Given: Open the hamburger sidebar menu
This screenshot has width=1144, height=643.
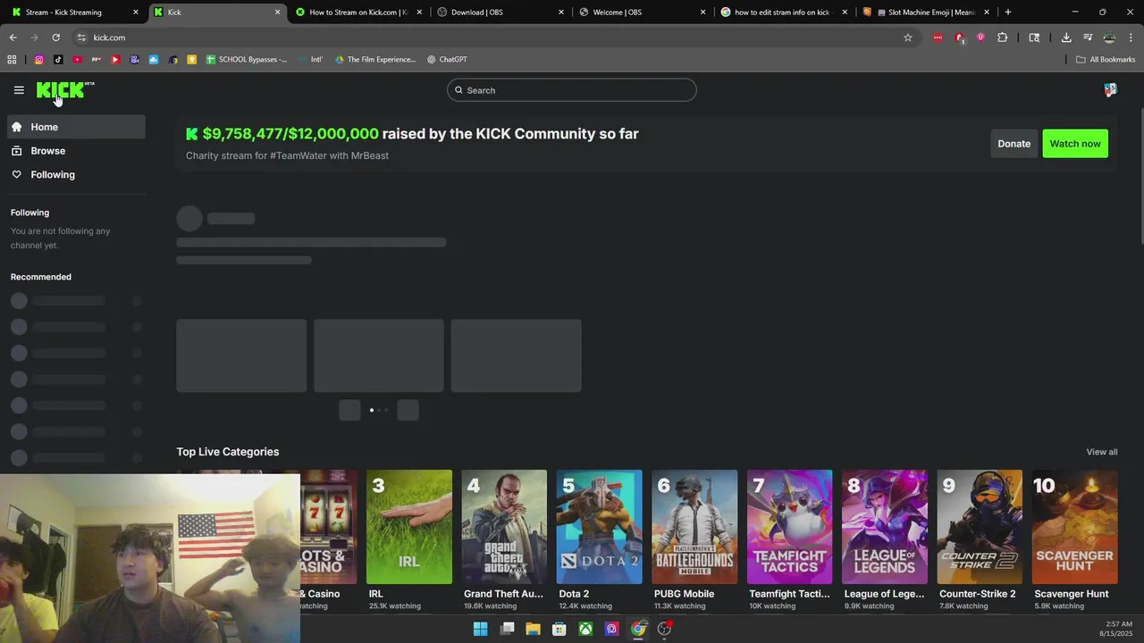Looking at the screenshot, I should [x=19, y=90].
